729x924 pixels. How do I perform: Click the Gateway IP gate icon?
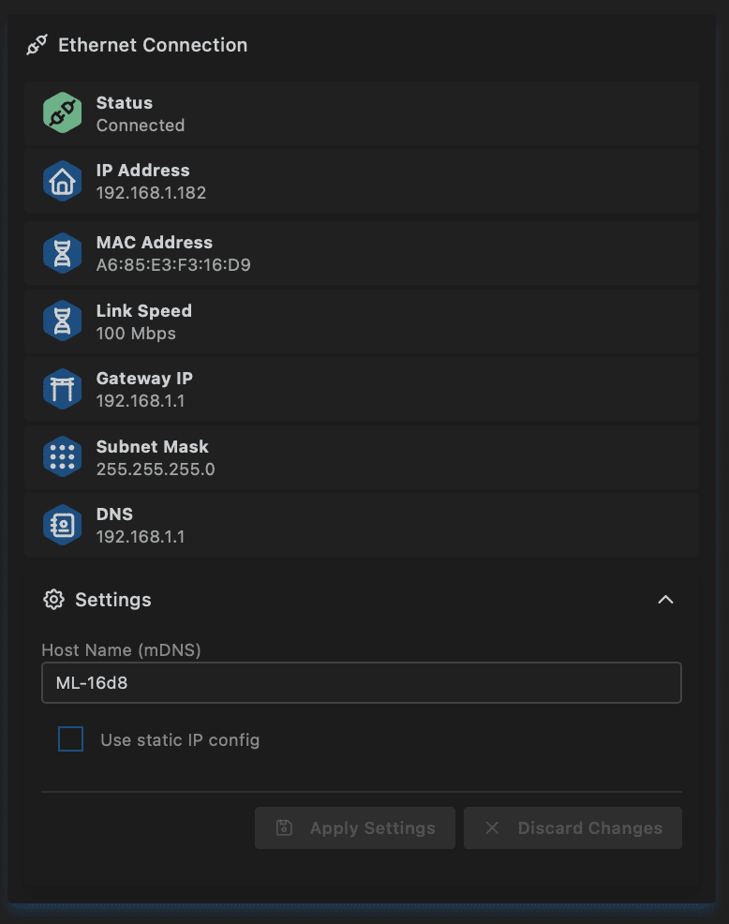click(62, 389)
